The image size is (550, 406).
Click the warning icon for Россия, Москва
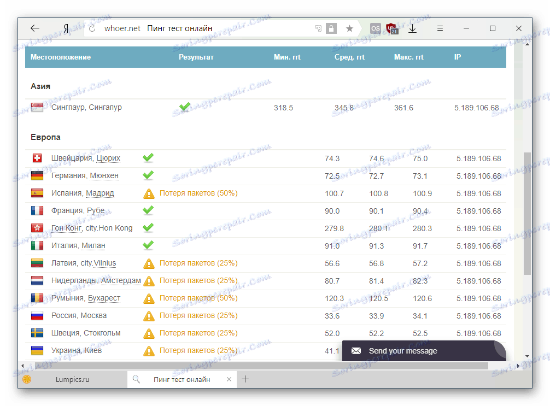pyautogui.click(x=149, y=316)
